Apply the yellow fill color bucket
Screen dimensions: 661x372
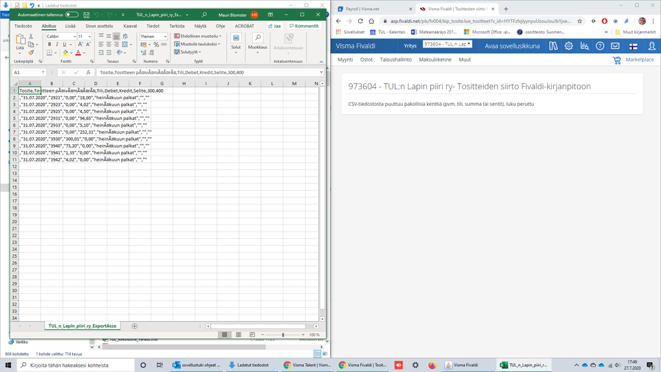[x=65, y=53]
